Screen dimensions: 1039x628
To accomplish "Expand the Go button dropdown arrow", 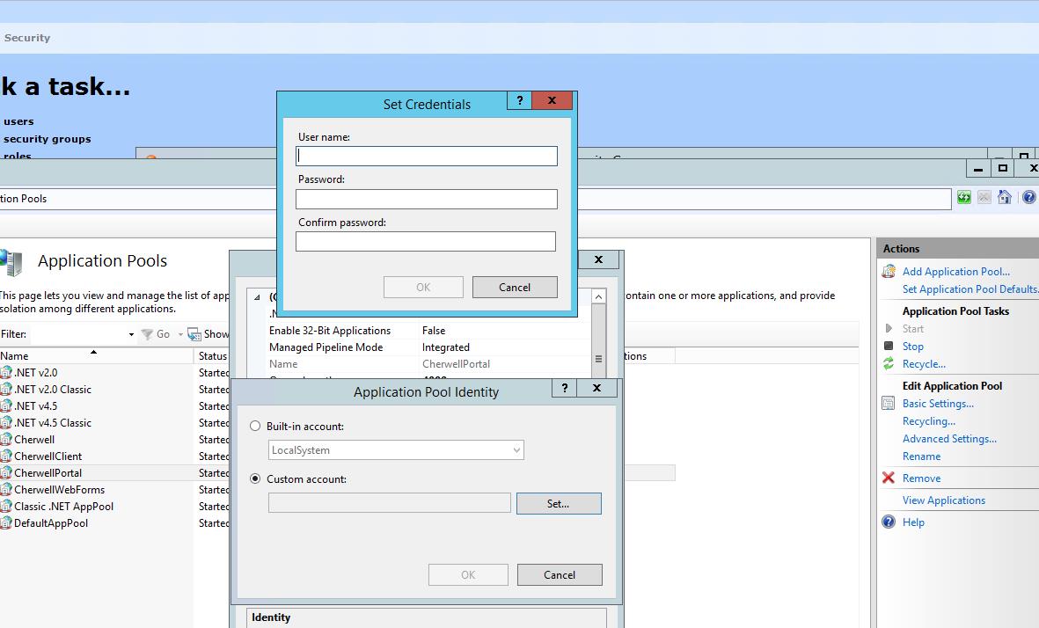I will 180,335.
